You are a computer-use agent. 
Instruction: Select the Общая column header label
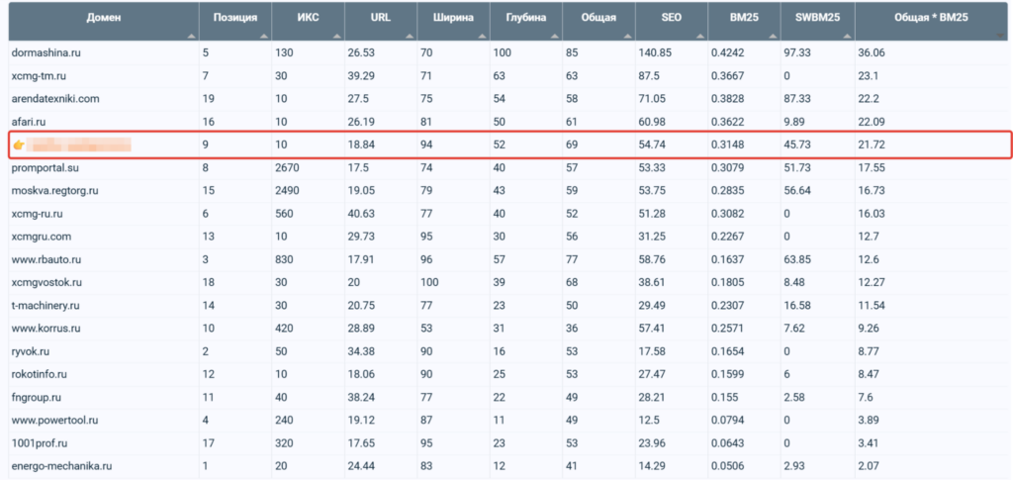point(599,18)
